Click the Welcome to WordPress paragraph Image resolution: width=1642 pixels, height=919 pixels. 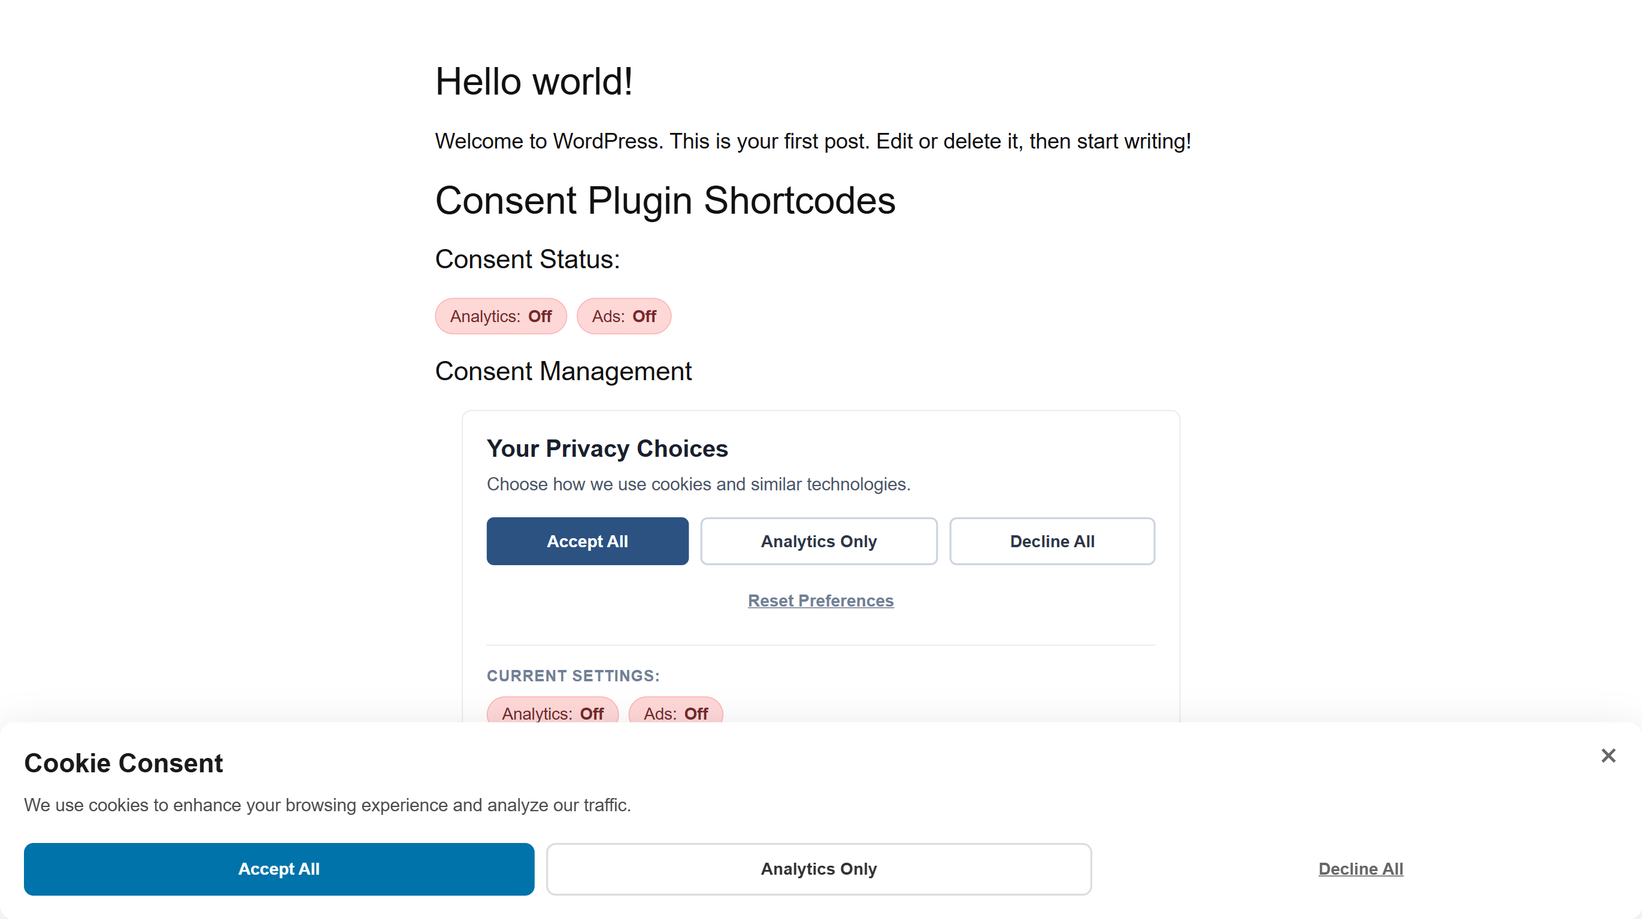click(813, 141)
